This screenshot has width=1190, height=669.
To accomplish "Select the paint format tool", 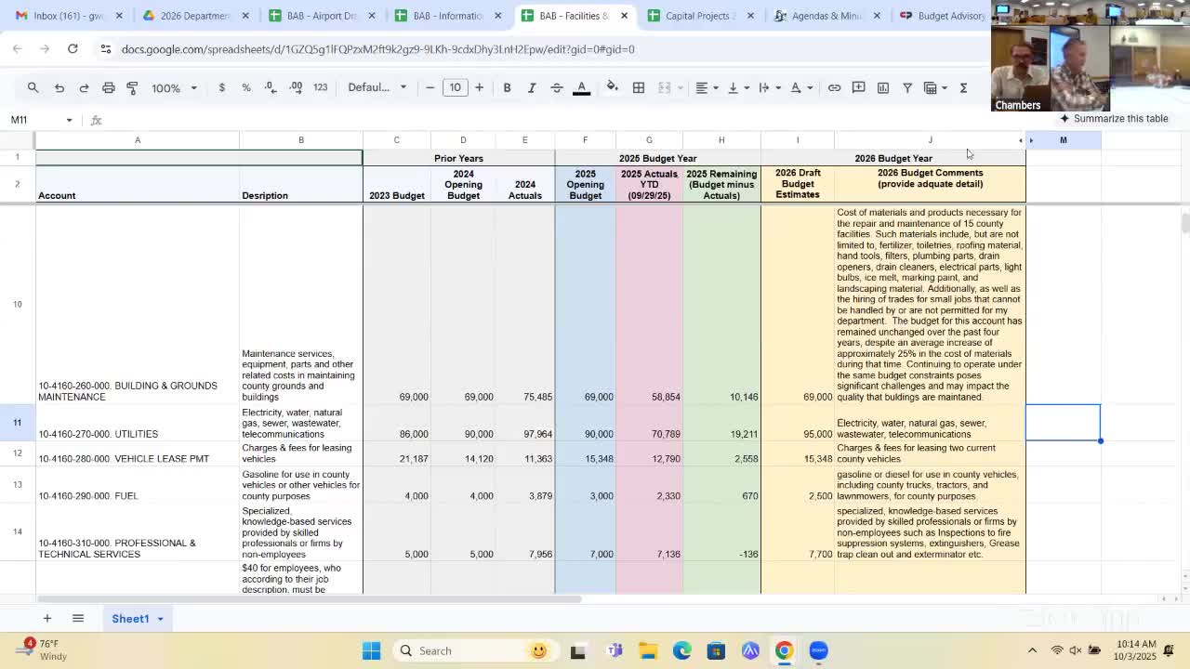I will pos(132,87).
